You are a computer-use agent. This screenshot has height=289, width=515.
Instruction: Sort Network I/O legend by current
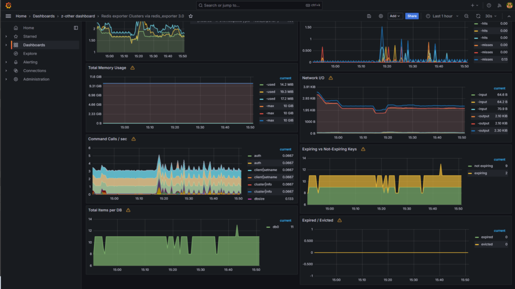[x=499, y=88]
